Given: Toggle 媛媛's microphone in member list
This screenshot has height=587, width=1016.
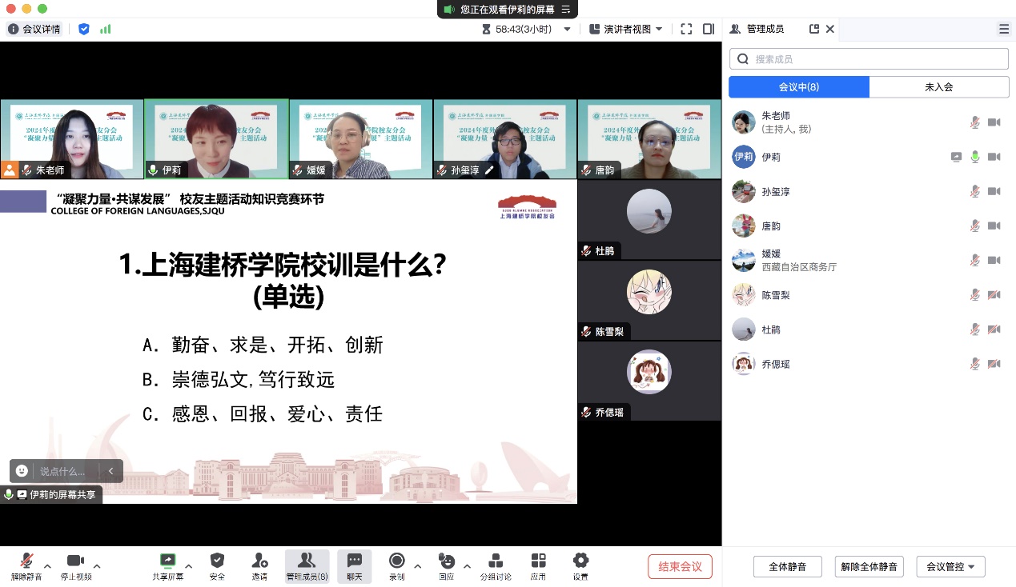Looking at the screenshot, I should click(974, 260).
